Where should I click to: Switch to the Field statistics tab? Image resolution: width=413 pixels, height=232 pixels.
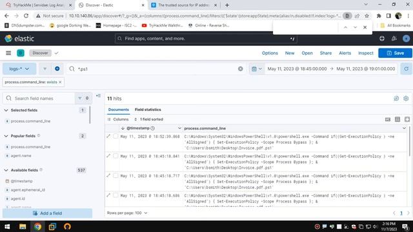pos(148,110)
